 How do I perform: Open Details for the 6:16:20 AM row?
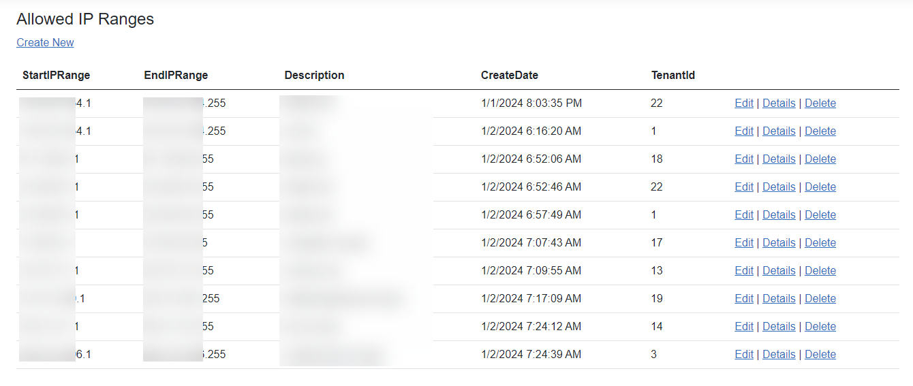(x=778, y=131)
